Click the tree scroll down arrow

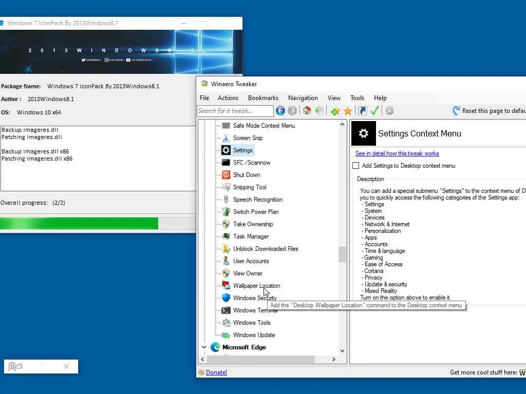pos(342,351)
